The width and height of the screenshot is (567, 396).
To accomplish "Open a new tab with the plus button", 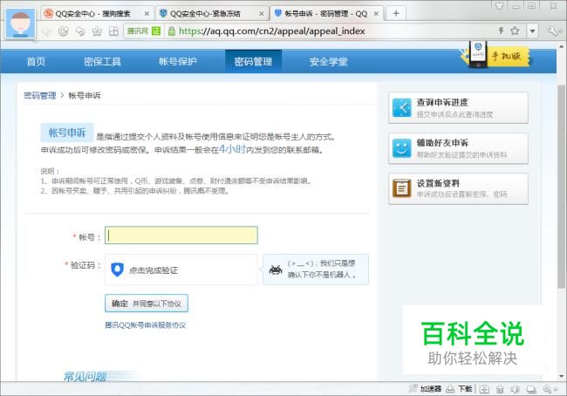I will (x=396, y=13).
